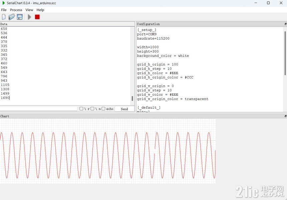The image size is (287, 200).
Task: Start serial capture with the Run arrow
Action: pos(29,17)
